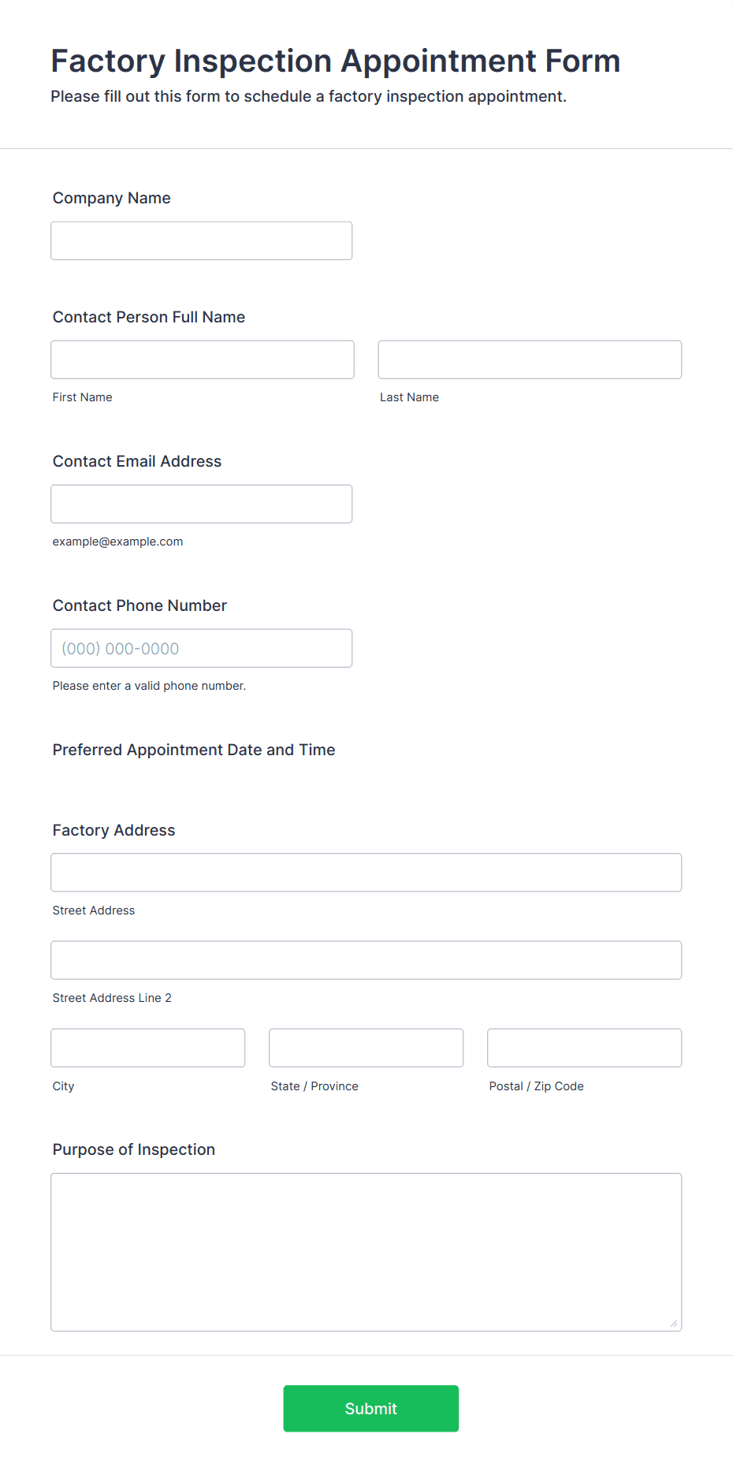Click the Factory Inspection Appointment Form heading
The width and height of the screenshot is (733, 1471).
(x=336, y=61)
